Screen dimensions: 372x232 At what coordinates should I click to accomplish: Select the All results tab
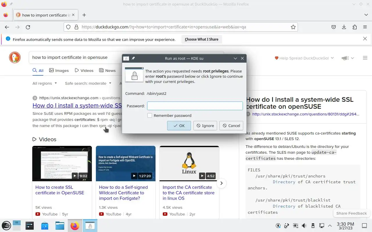click(38, 70)
